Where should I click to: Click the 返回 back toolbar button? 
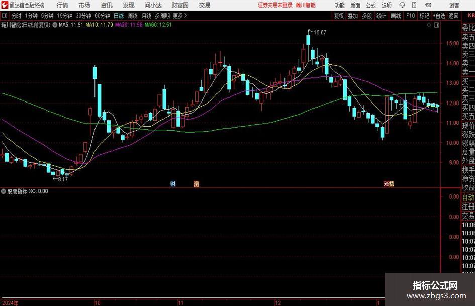453,16
